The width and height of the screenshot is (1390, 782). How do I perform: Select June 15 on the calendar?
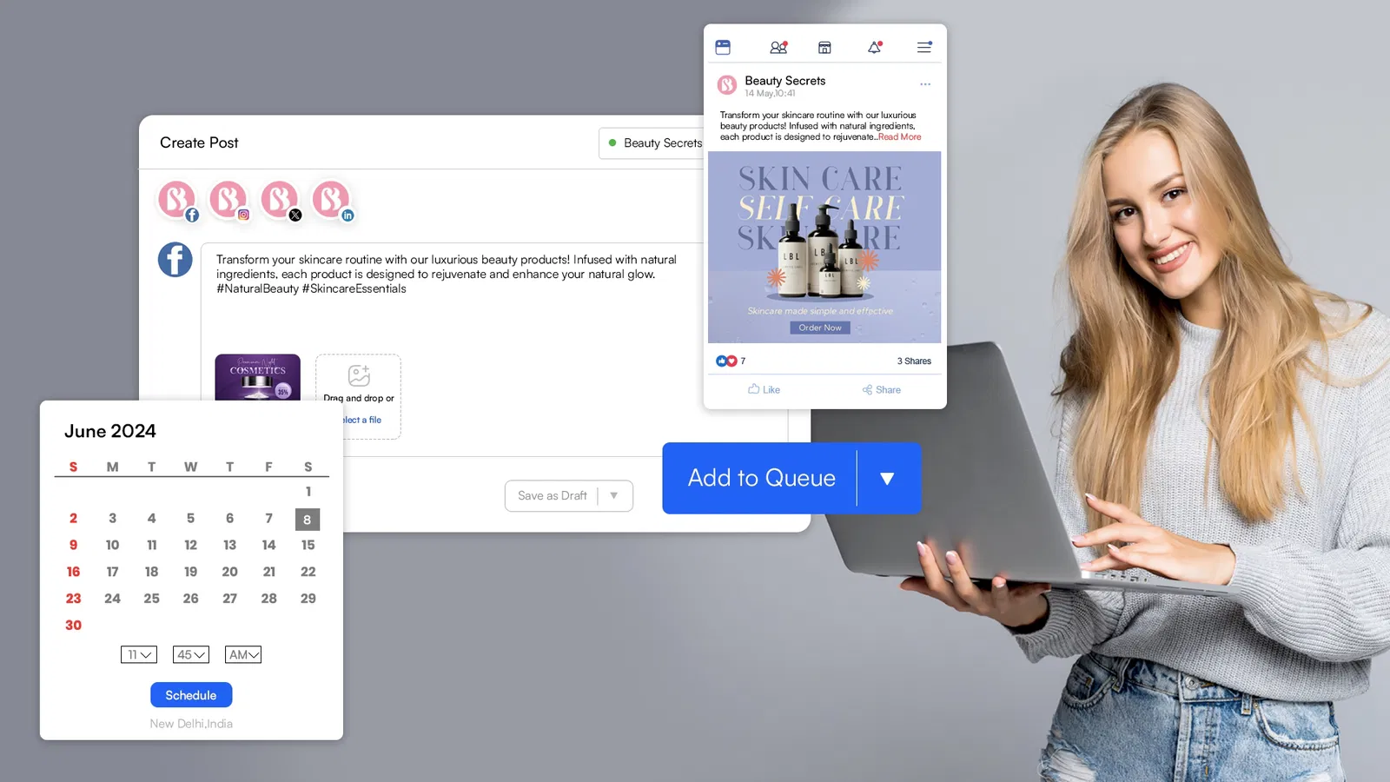point(308,545)
